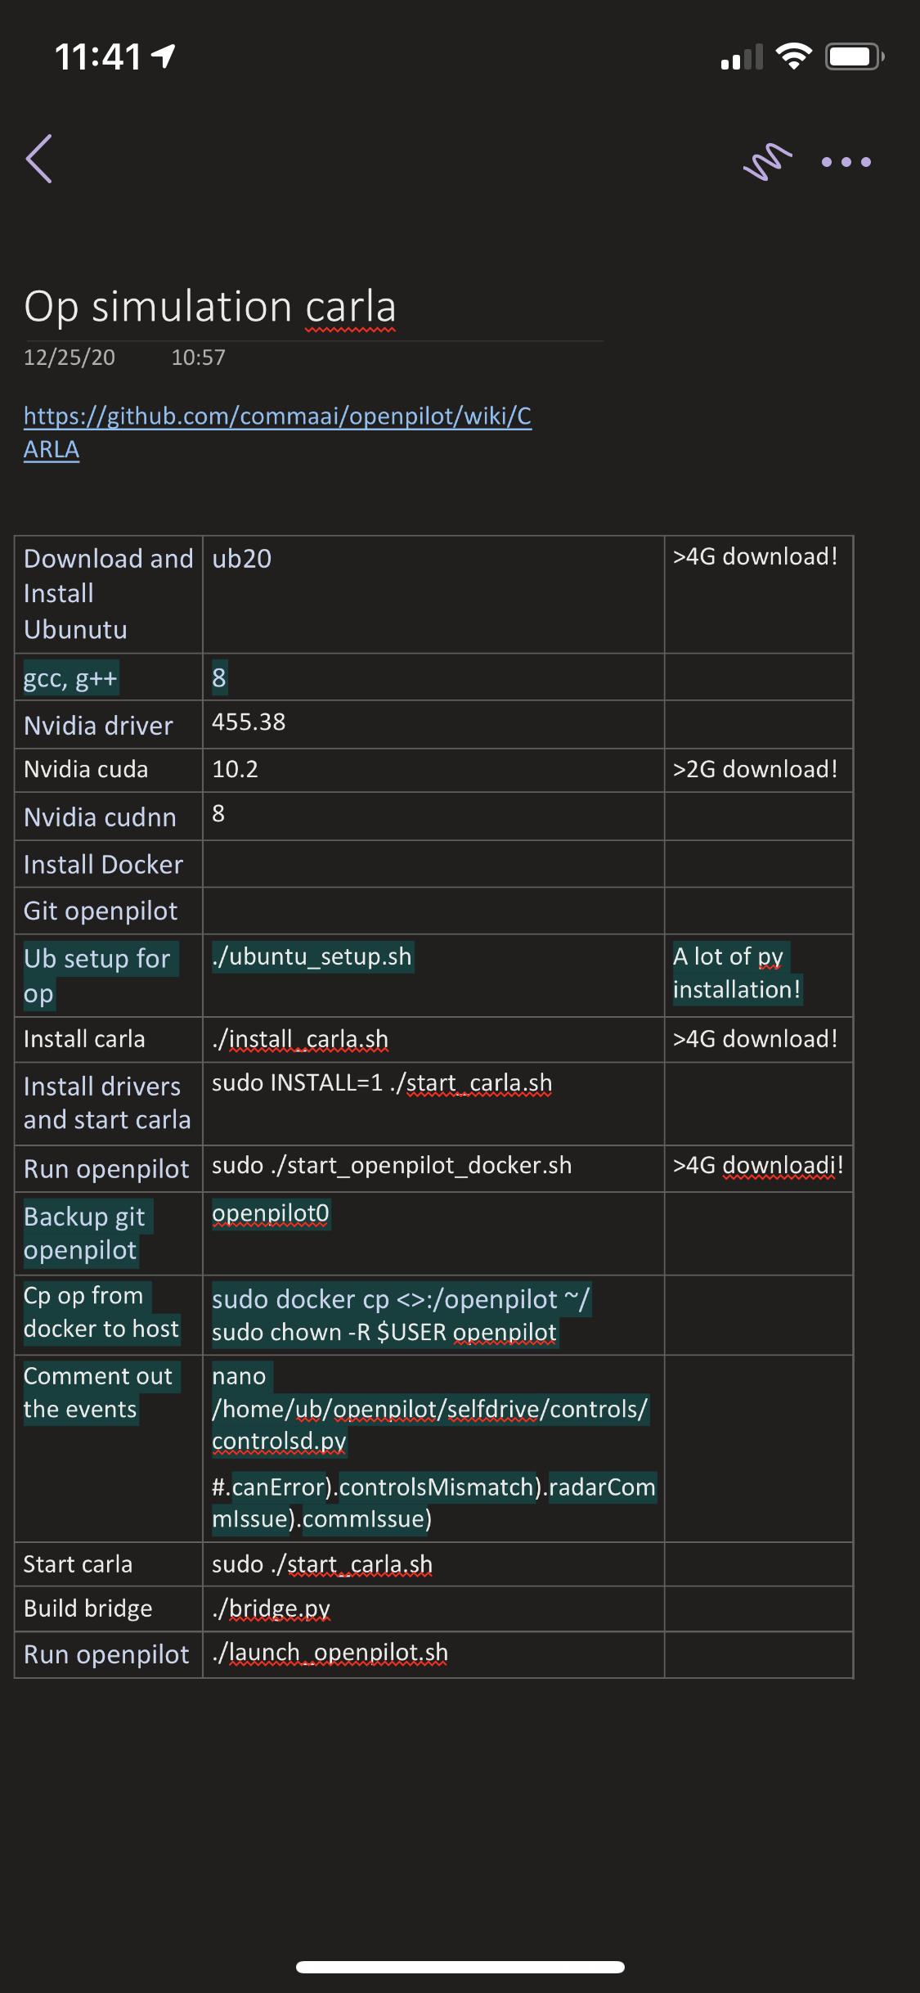Tap the 'Git openpilot' row to expand
The height and width of the screenshot is (1993, 920).
101,911
